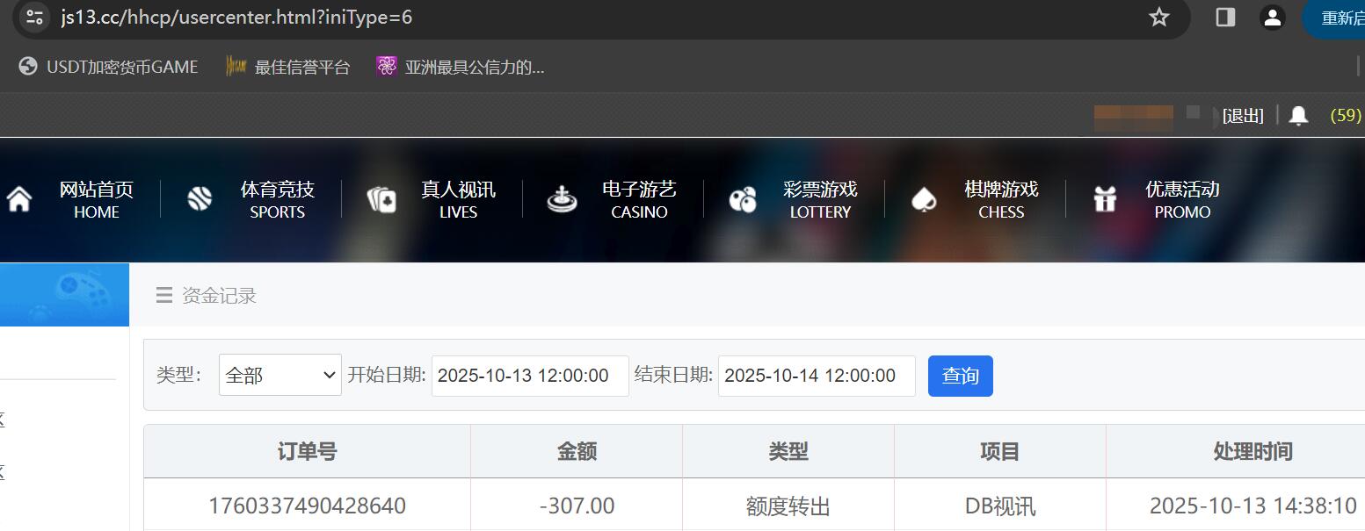1365x531 pixels.
Task: Select the HOME house icon in navigation
Action: coord(19,198)
